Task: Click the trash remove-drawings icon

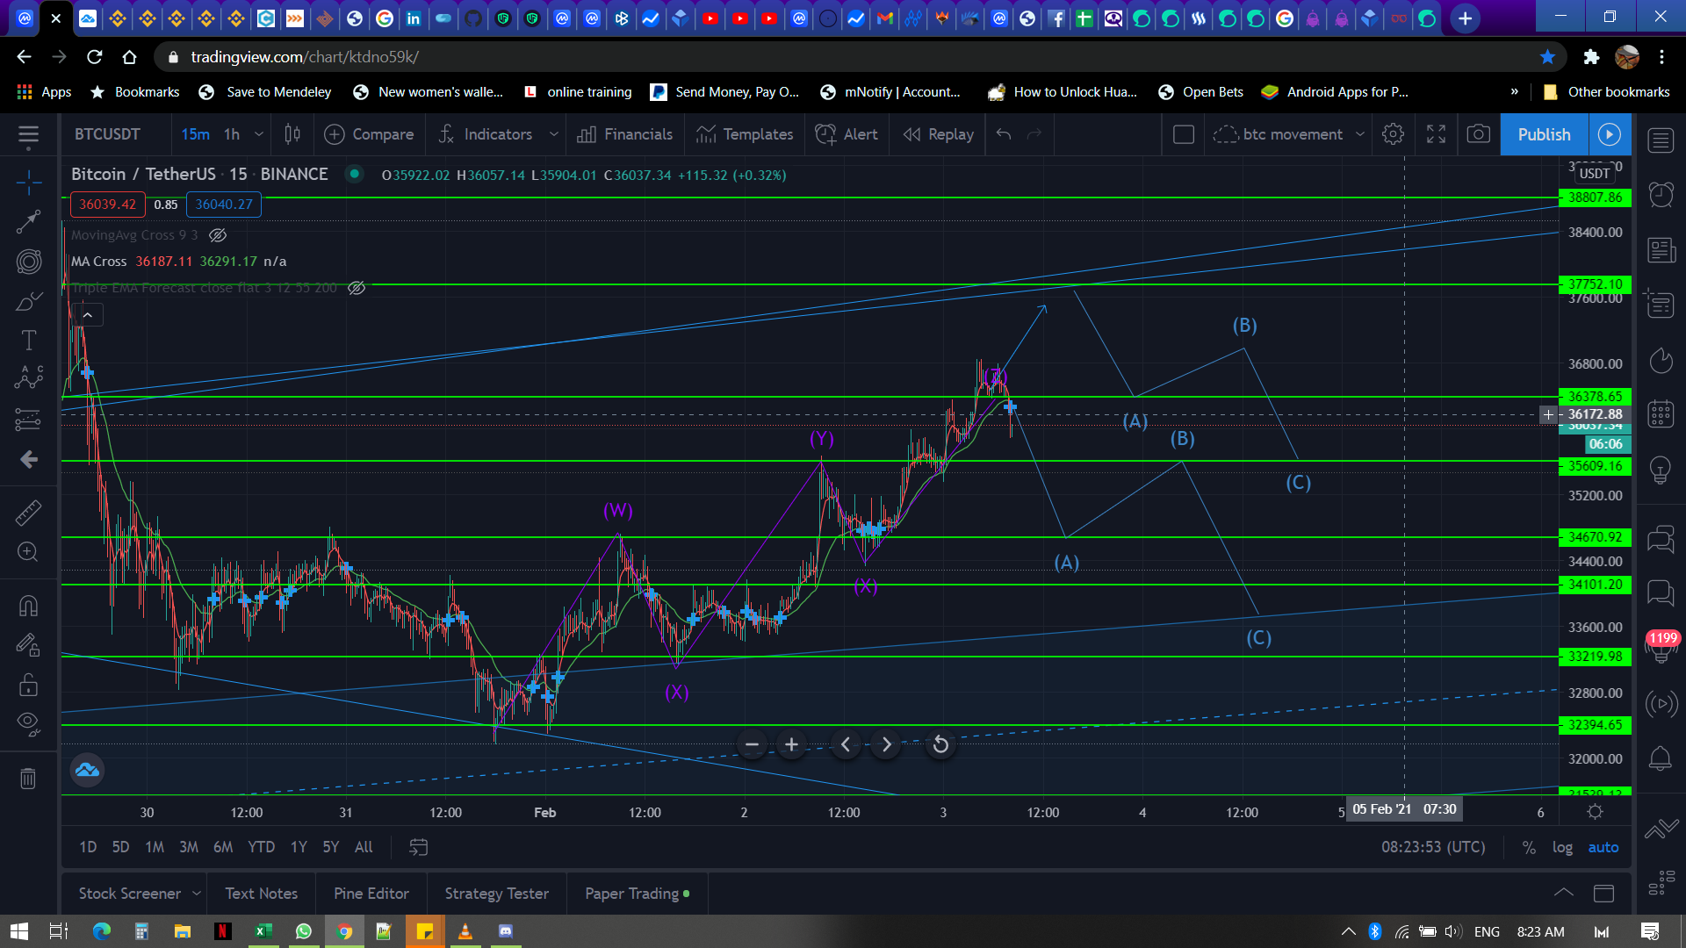Action: click(x=28, y=779)
